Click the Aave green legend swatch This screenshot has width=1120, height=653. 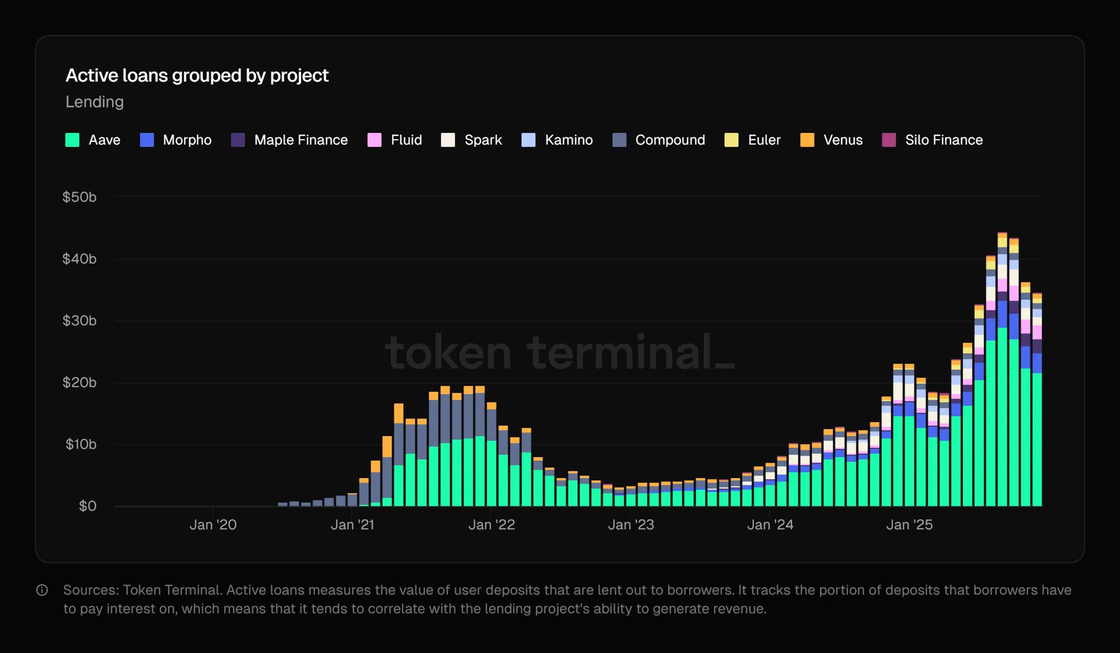click(72, 140)
